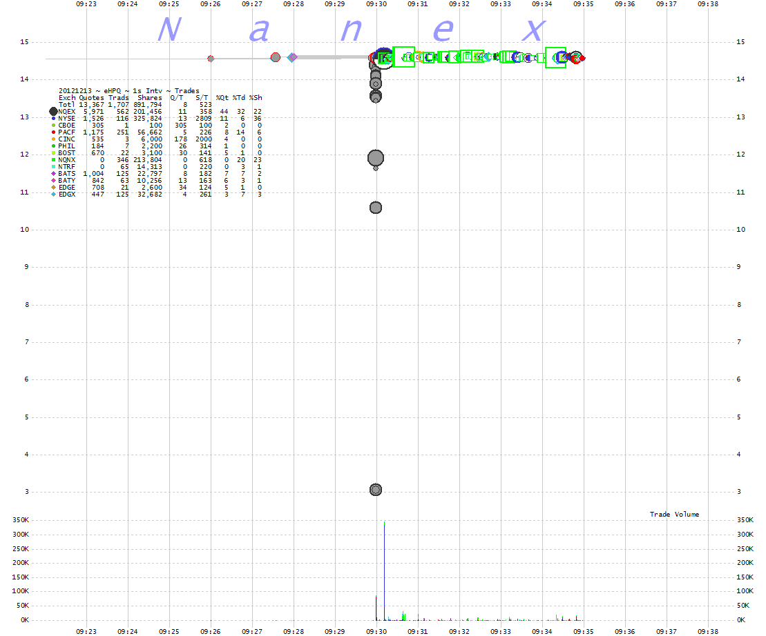Click the 'Quotes' column header
The image size is (766, 636).
pyautogui.click(x=91, y=97)
